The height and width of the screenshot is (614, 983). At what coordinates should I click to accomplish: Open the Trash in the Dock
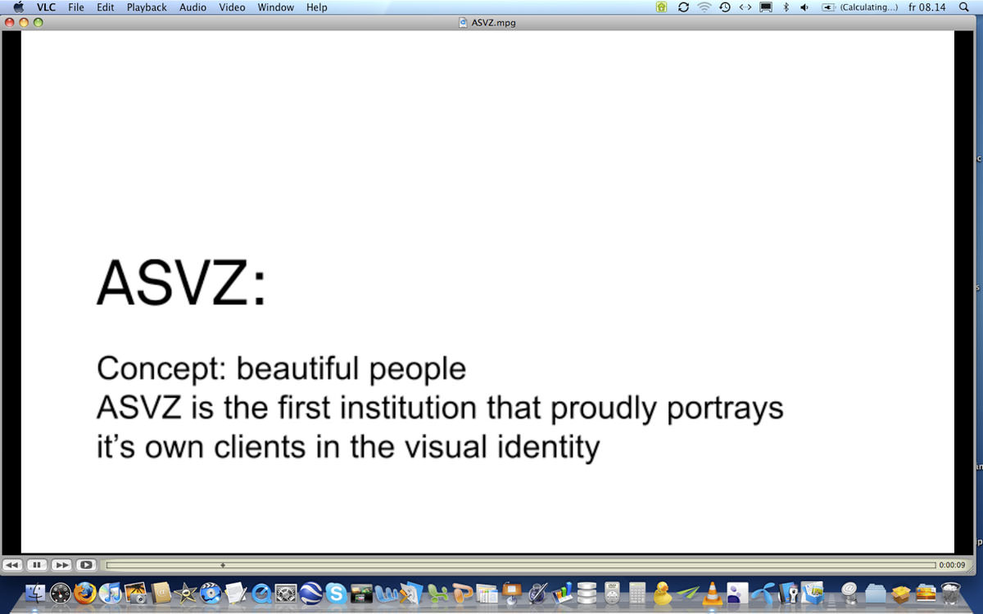950,593
